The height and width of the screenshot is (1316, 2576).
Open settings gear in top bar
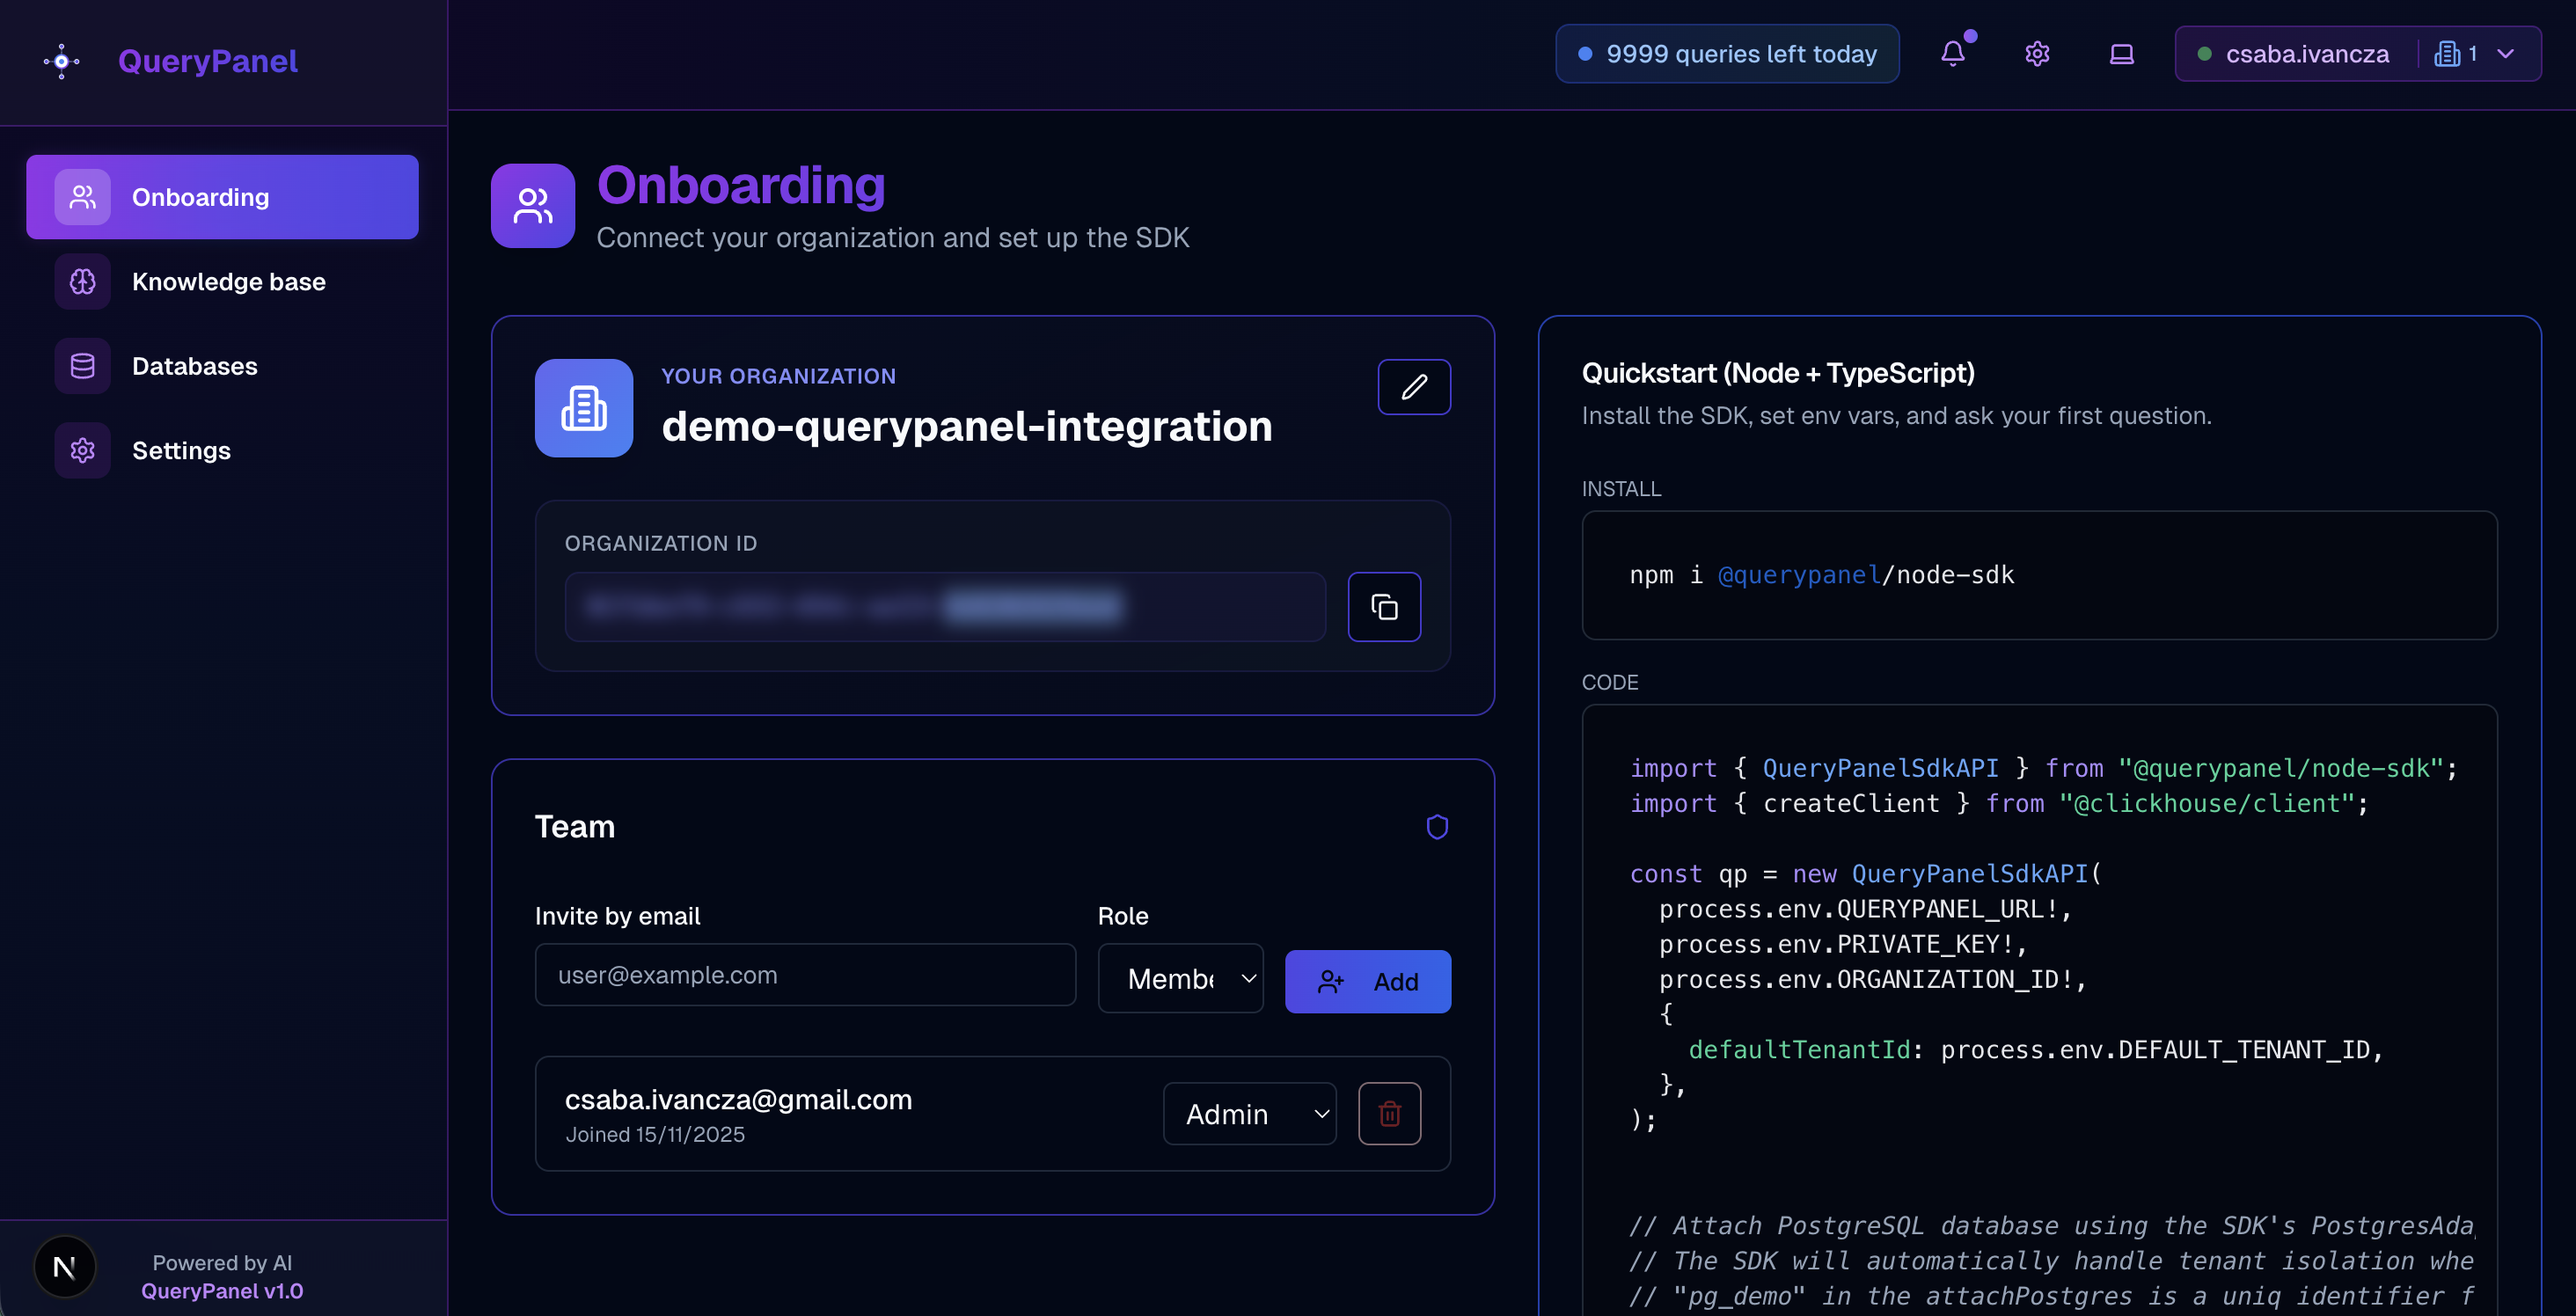(2037, 54)
